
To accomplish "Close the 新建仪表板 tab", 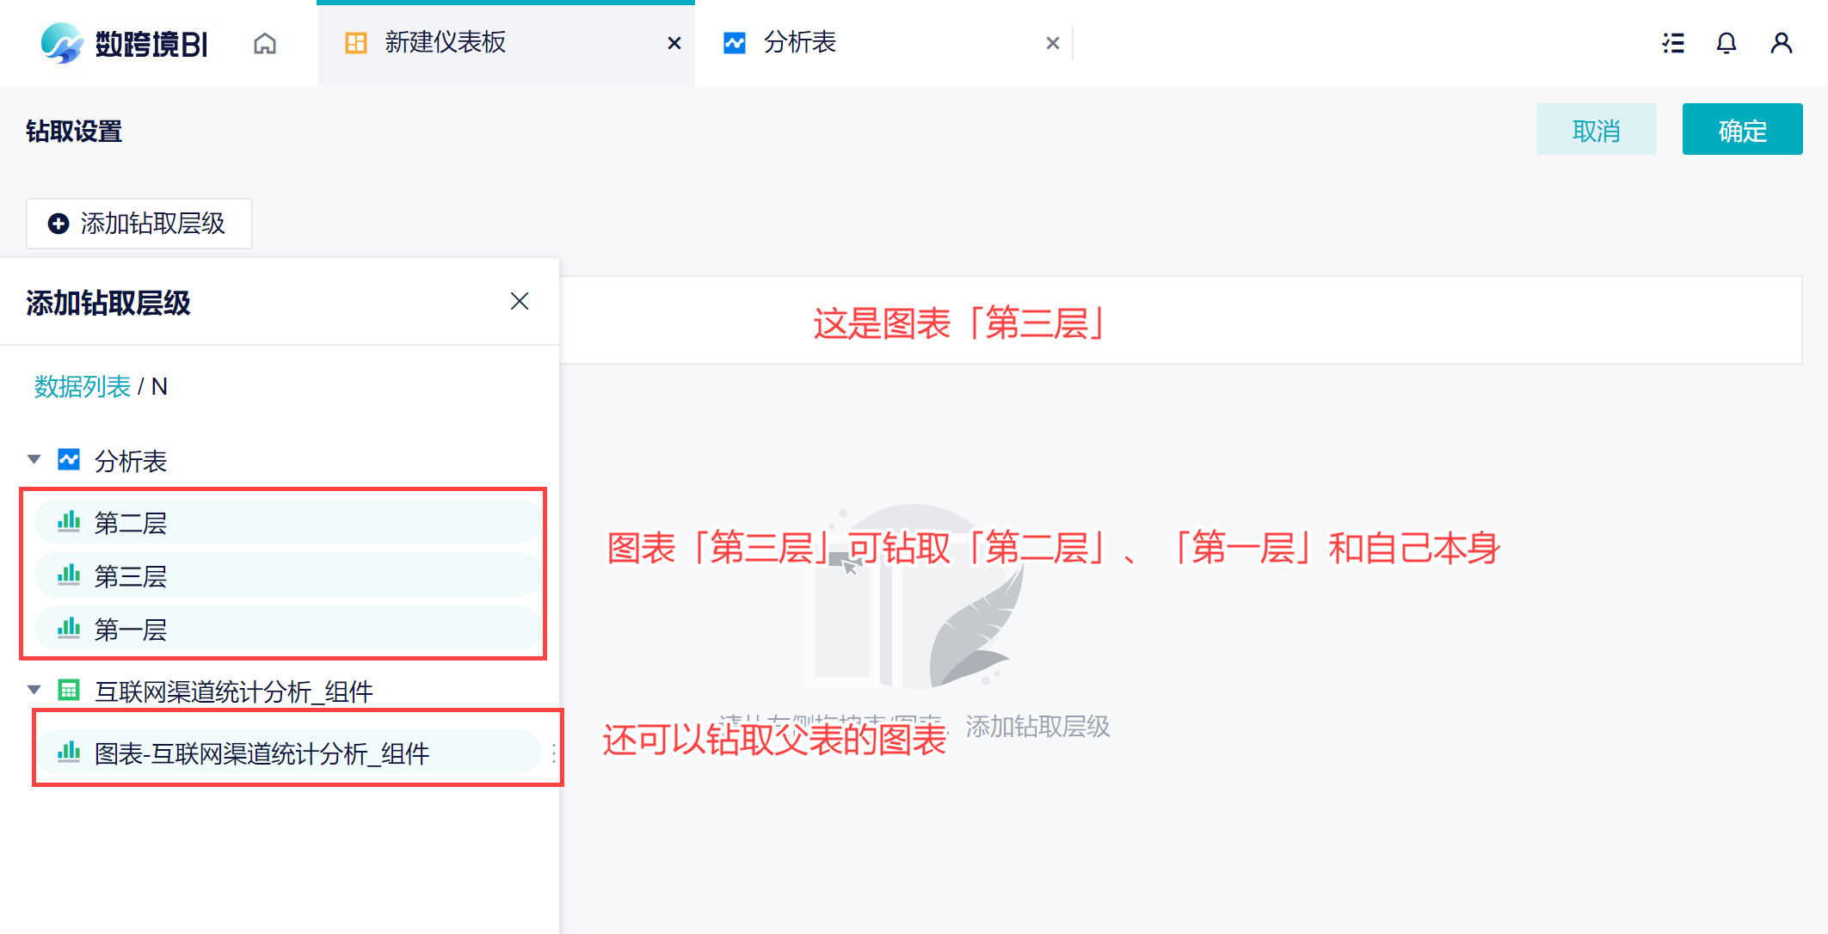I will pyautogui.click(x=674, y=43).
